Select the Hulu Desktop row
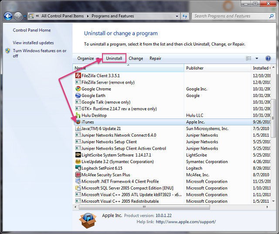This screenshot has width=279, height=234. point(172,115)
